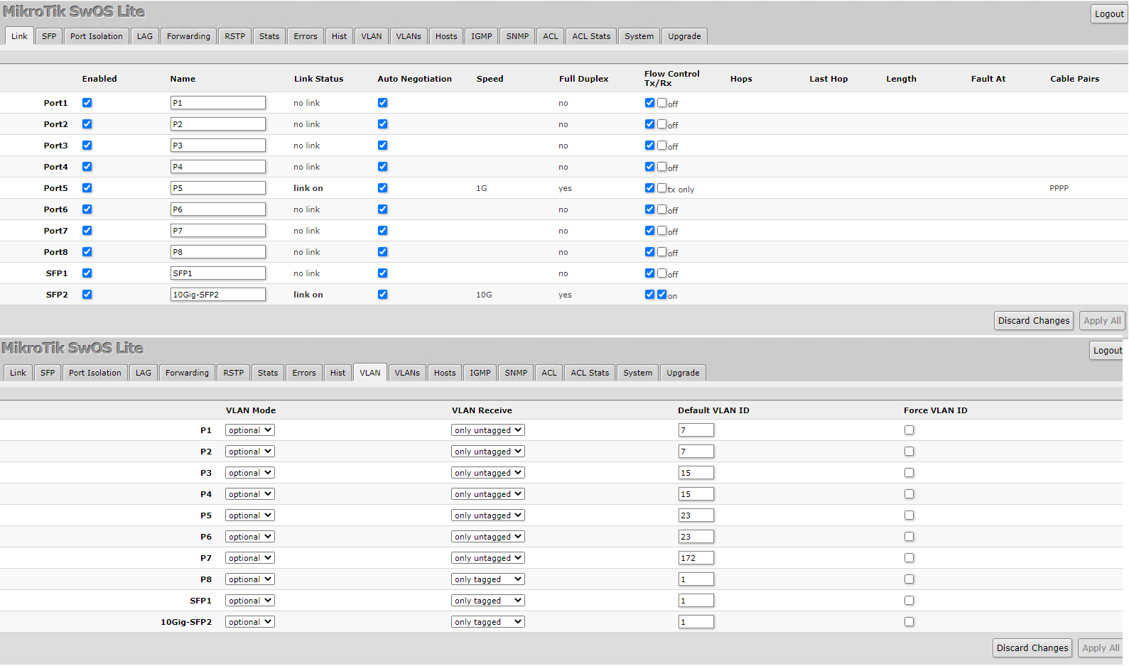The image size is (1129, 666).
Task: Open VLAN Mode dropdown for P8
Action: [250, 579]
